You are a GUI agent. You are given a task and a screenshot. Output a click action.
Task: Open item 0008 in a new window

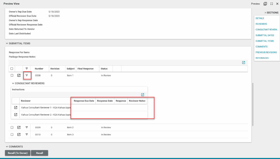click(19, 76)
